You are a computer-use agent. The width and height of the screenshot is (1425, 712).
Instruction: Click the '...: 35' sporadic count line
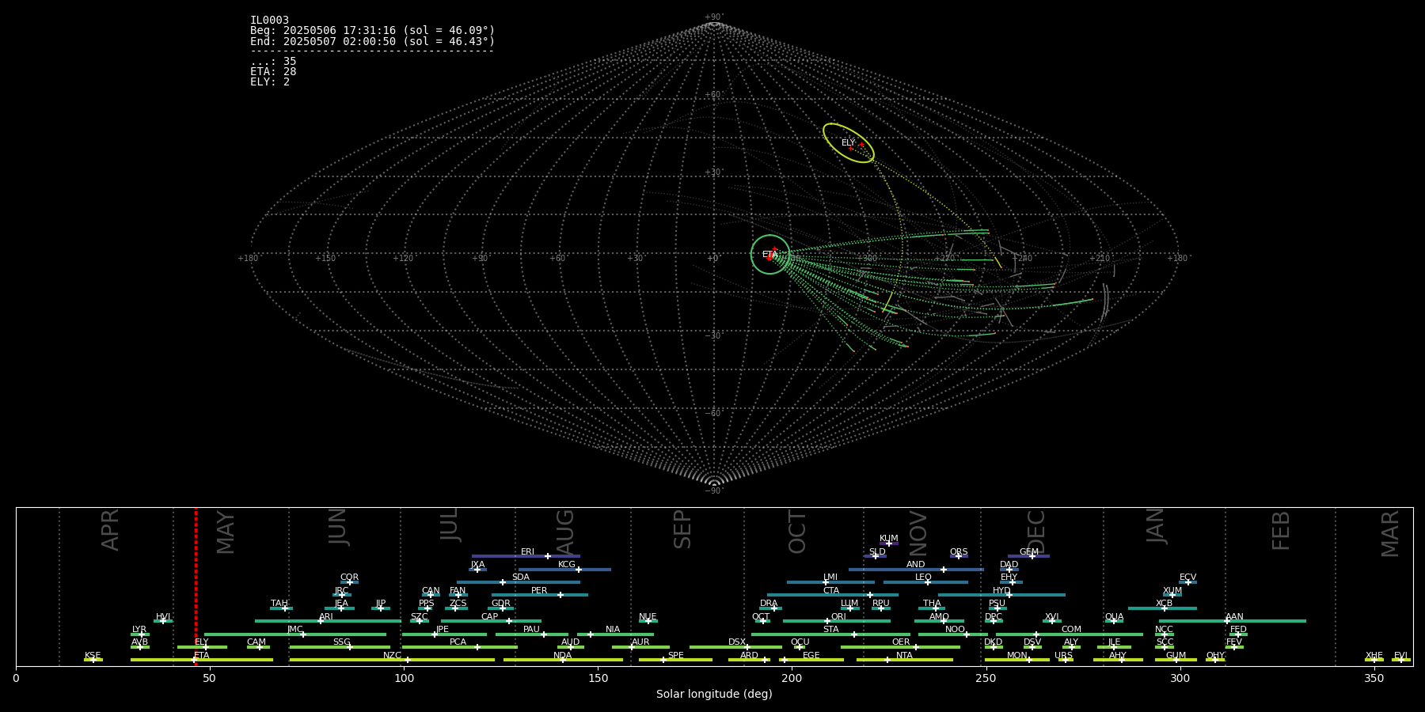(x=273, y=62)
